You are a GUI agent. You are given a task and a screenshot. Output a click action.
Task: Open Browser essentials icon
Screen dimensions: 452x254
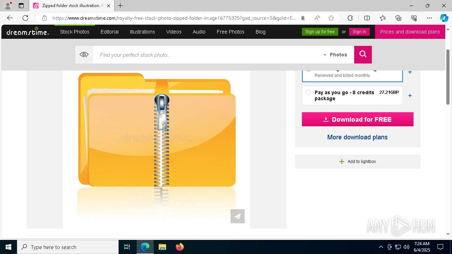pos(414,18)
